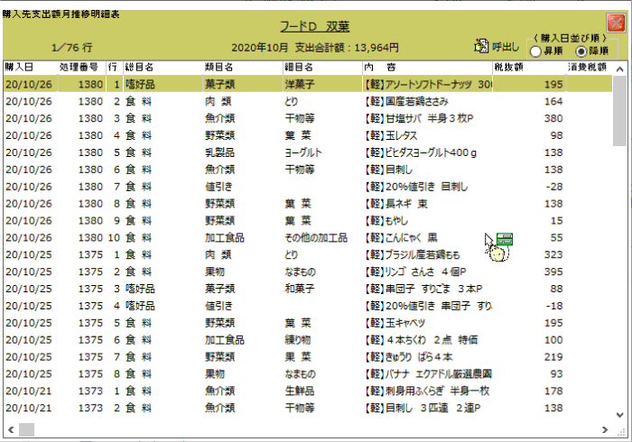Click the フードD 双葉 title link
The height and width of the screenshot is (442, 632).
(x=315, y=26)
